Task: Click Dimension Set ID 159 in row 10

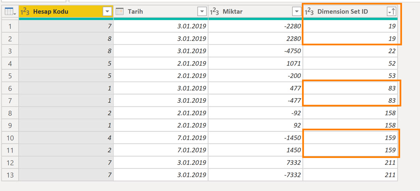Action: click(x=351, y=138)
